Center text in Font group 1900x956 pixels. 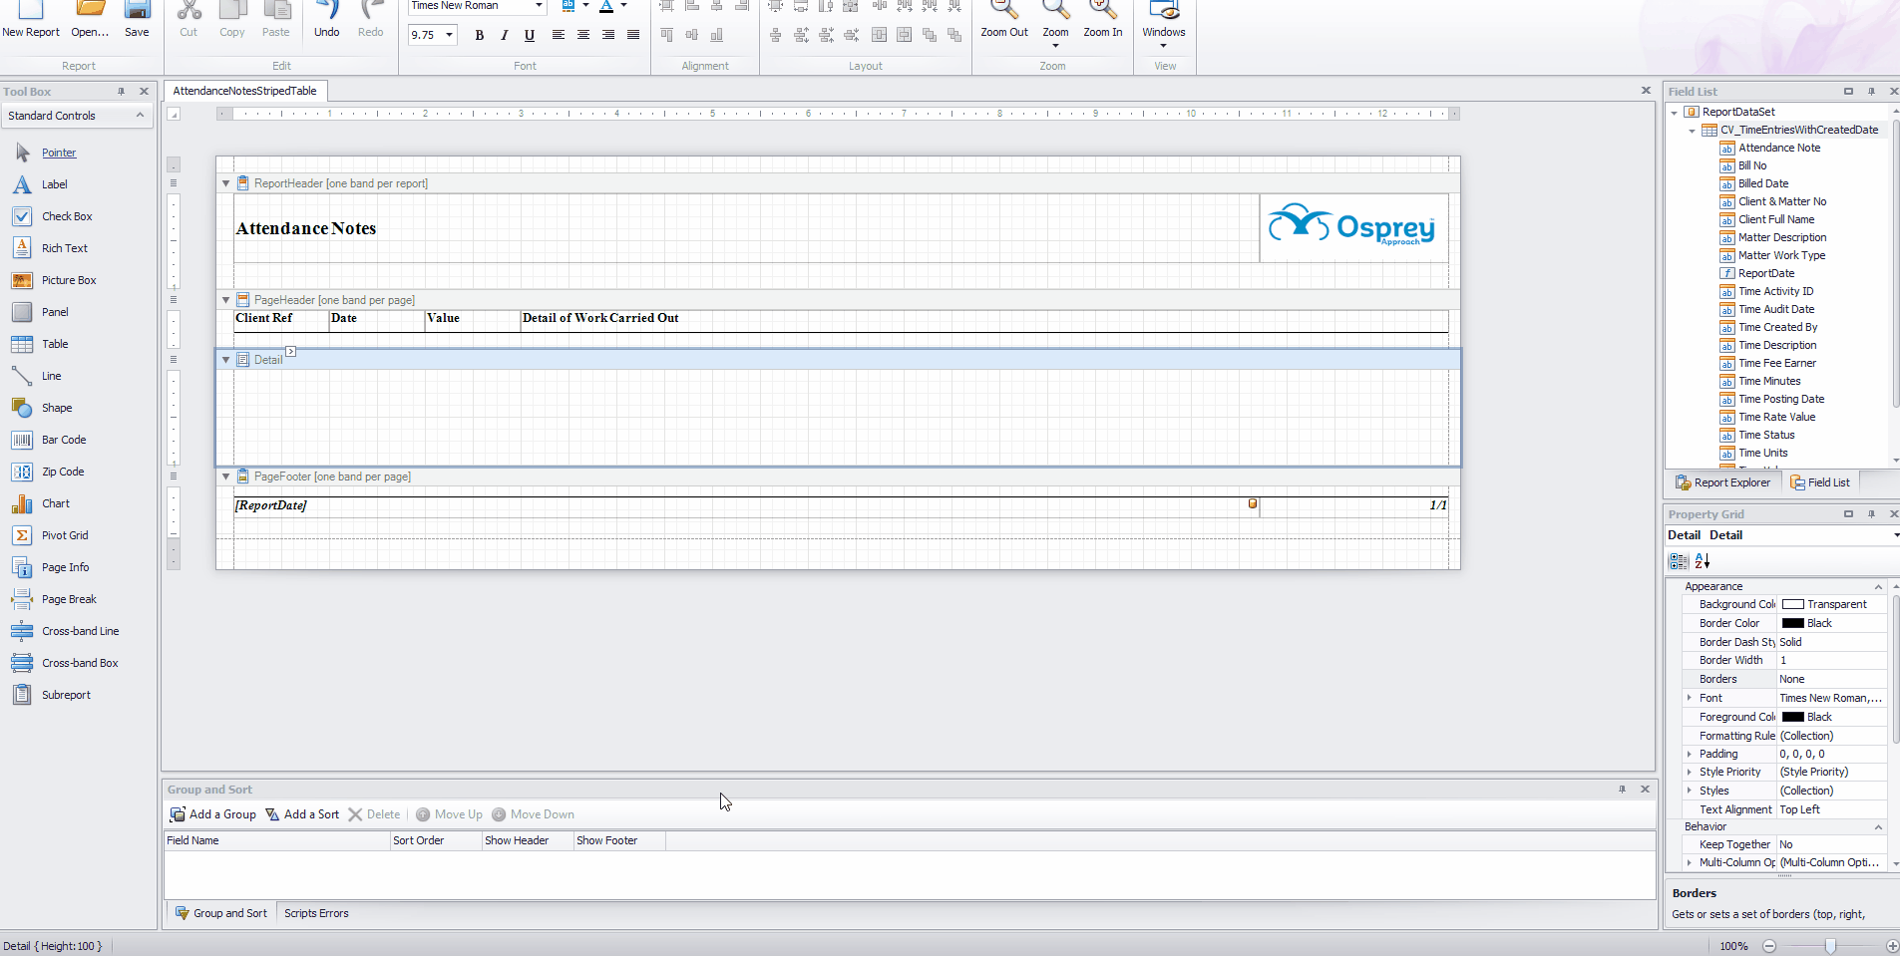[x=583, y=35]
